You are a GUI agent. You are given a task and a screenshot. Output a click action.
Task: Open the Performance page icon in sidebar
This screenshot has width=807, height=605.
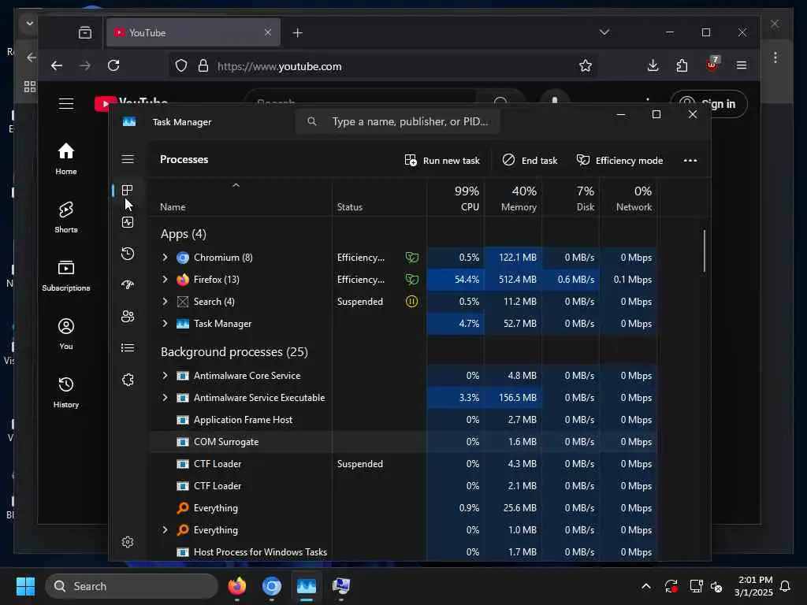tap(128, 222)
